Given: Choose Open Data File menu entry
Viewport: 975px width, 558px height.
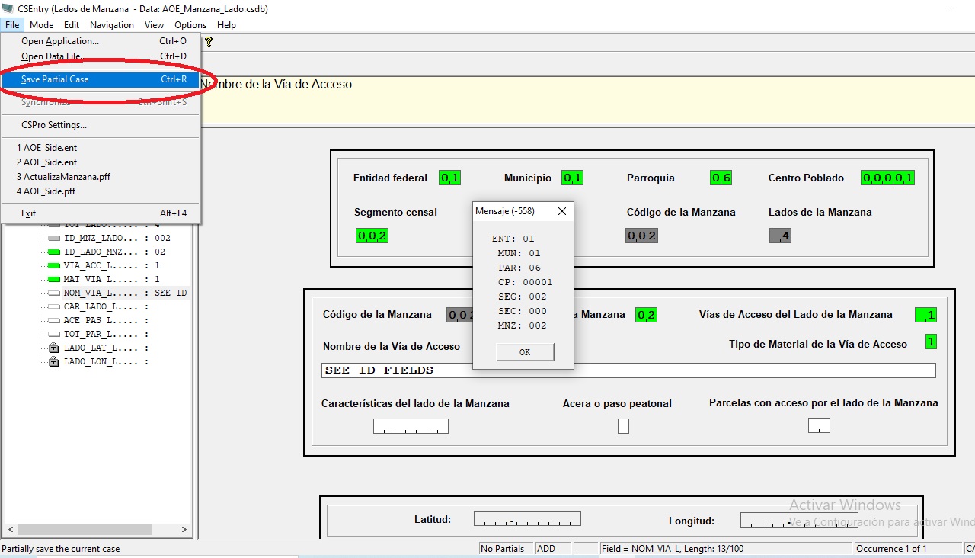Looking at the screenshot, I should coord(101,56).
